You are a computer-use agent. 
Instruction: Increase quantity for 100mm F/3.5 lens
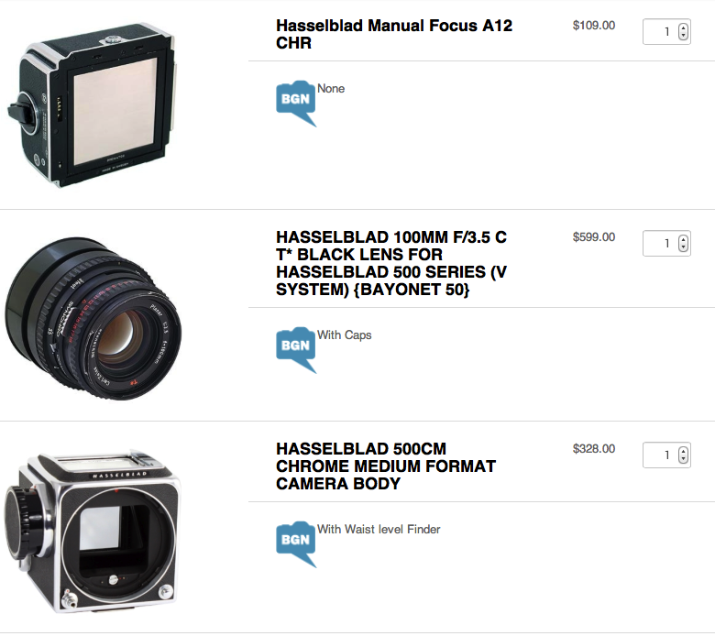tap(683, 240)
